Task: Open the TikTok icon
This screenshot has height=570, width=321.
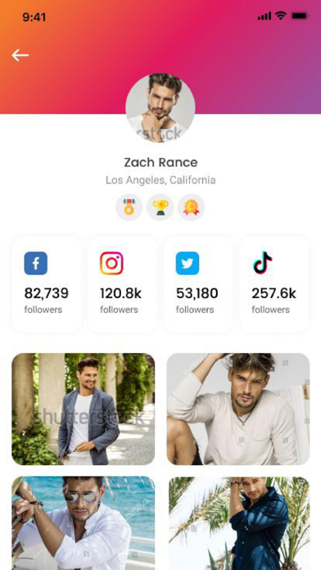Action: tap(263, 262)
